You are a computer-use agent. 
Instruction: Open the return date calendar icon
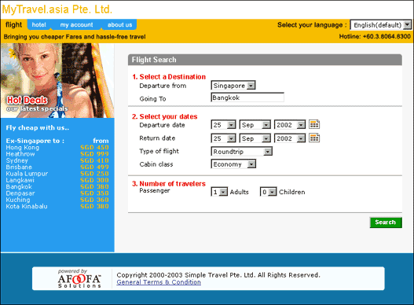tap(314, 138)
